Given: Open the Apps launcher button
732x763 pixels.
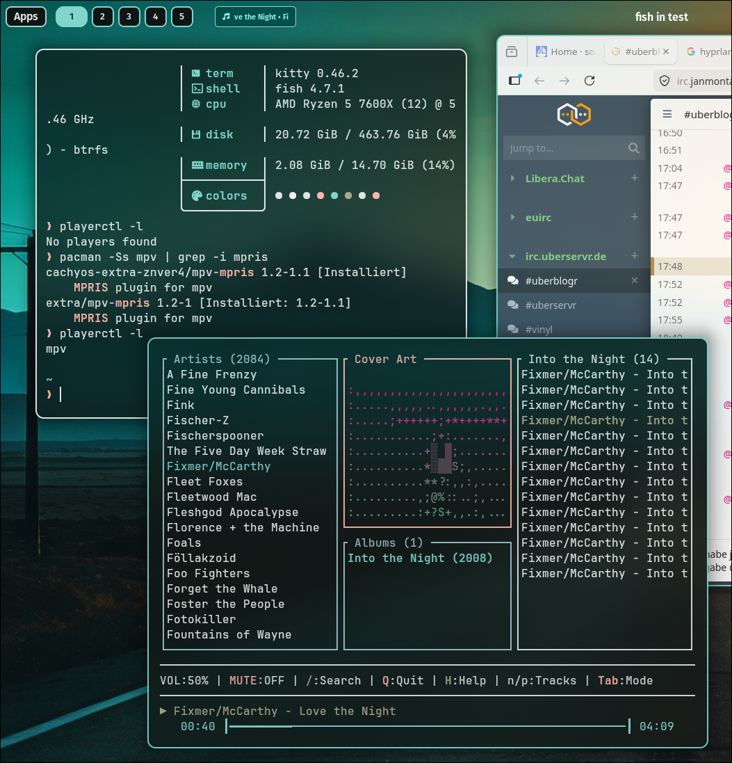Looking at the screenshot, I should click(x=26, y=17).
